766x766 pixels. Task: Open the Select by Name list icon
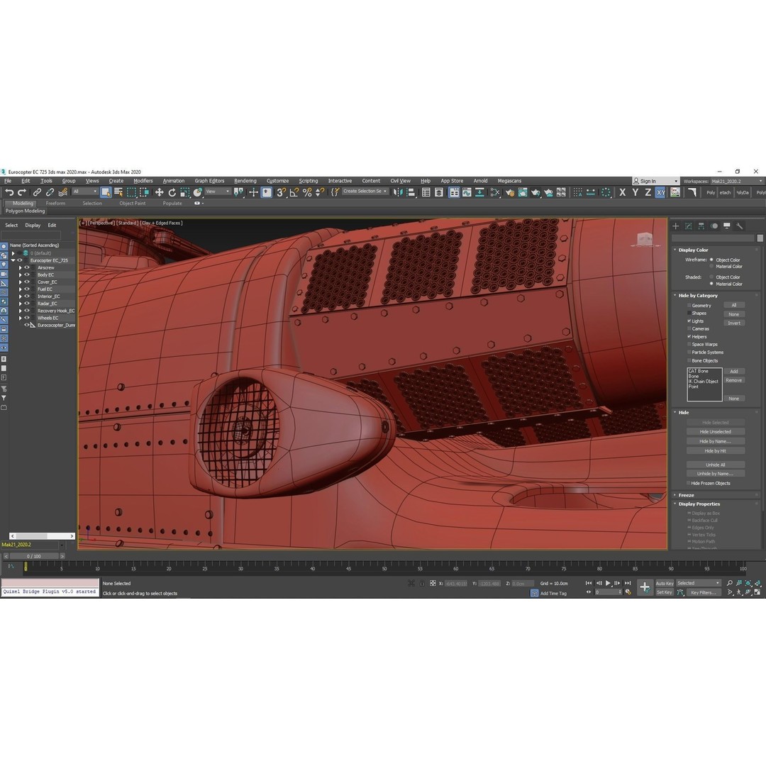coord(118,192)
